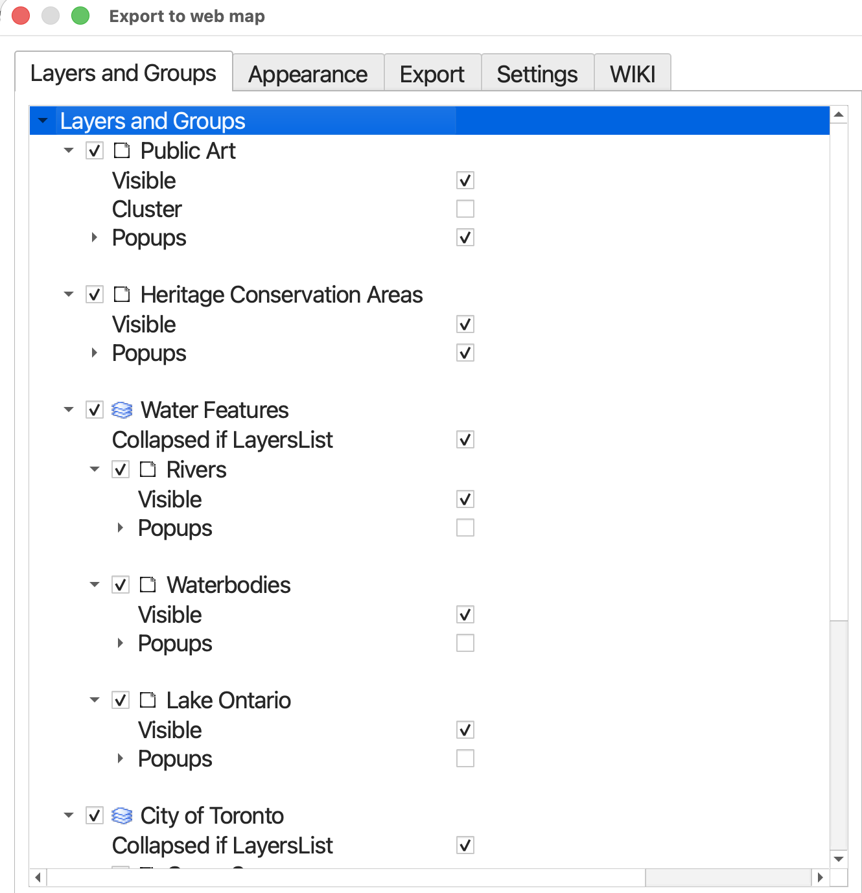Click the Public Art layer icon

coord(122,151)
